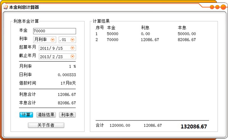Click the leftmost orange window control button
The width and height of the screenshot is (228, 140).
click(212, 7)
